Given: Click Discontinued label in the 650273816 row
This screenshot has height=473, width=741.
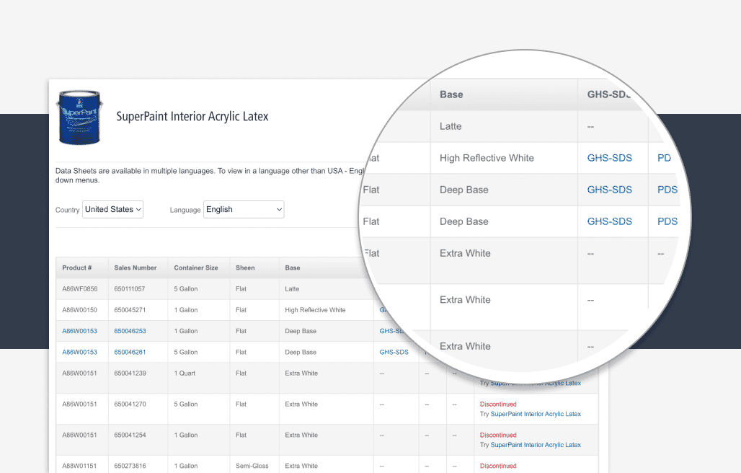Looking at the screenshot, I should pos(498,466).
